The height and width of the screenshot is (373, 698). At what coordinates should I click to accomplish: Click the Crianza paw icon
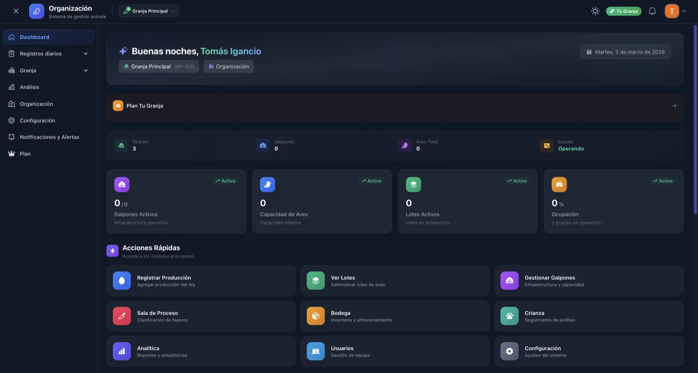tap(510, 316)
